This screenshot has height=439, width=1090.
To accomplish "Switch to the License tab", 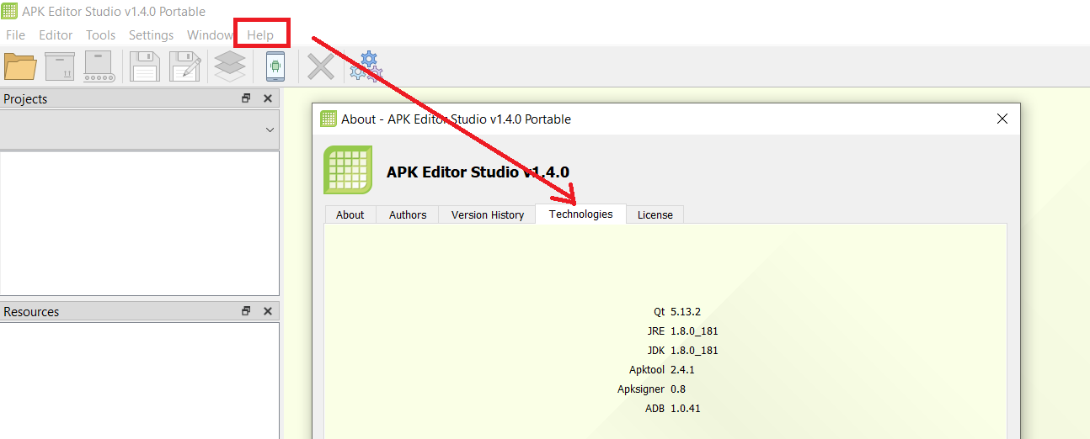I will coord(655,214).
